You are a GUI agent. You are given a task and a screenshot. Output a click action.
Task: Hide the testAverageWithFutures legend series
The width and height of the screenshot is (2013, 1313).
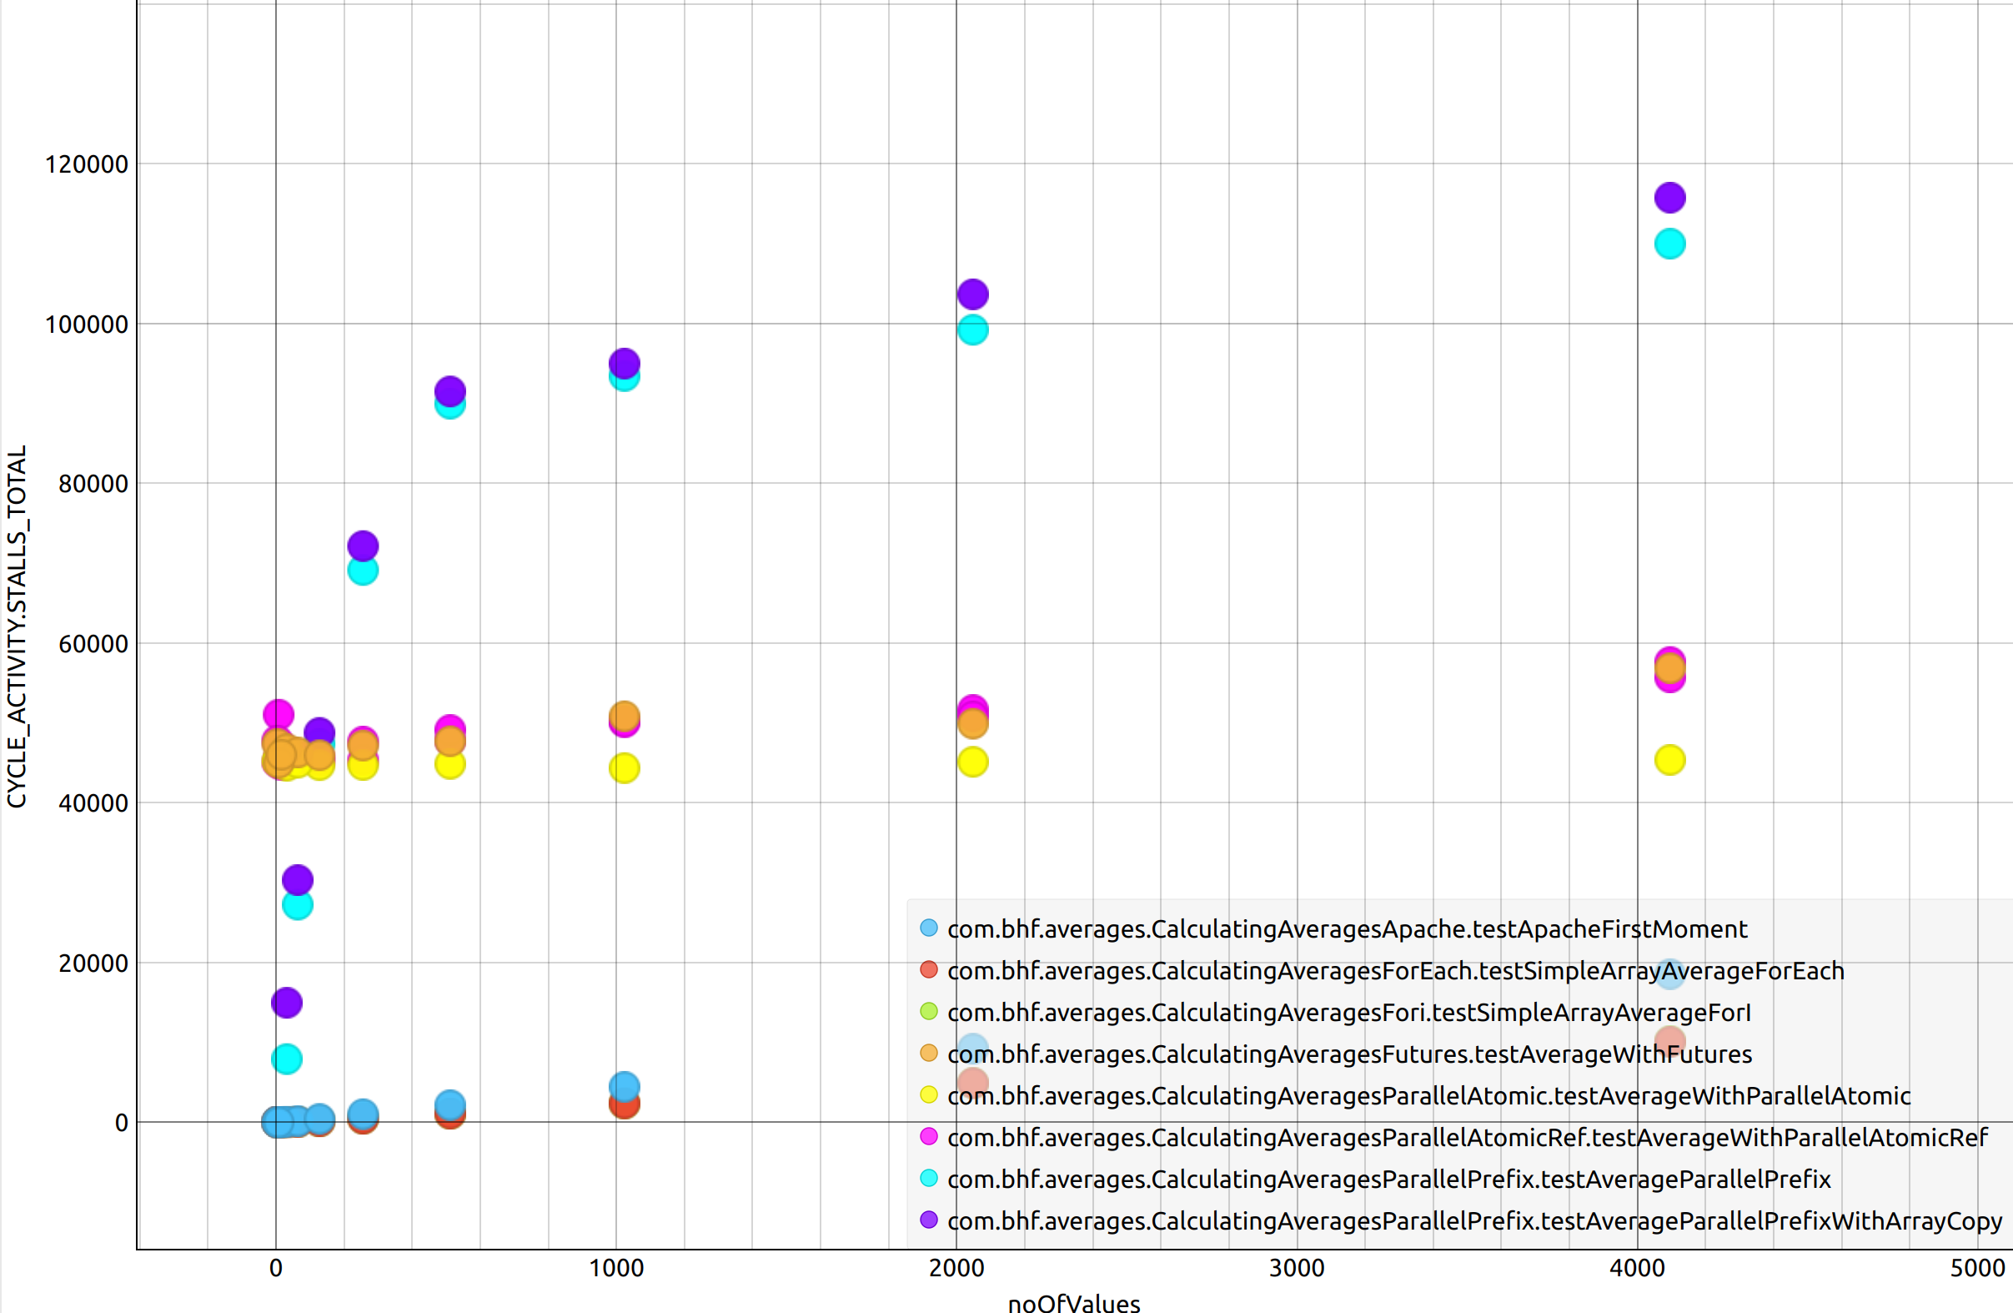pos(1349,1054)
